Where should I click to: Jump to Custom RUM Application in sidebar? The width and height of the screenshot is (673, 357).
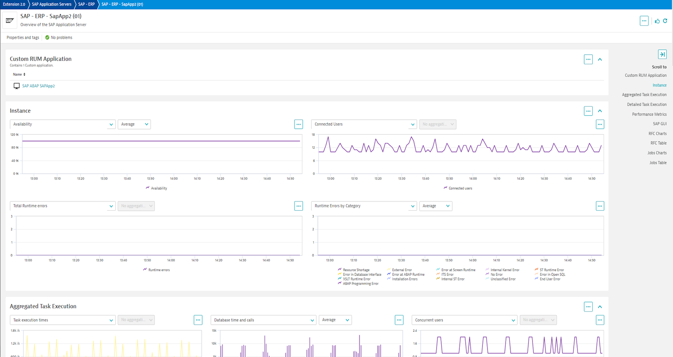coord(646,75)
